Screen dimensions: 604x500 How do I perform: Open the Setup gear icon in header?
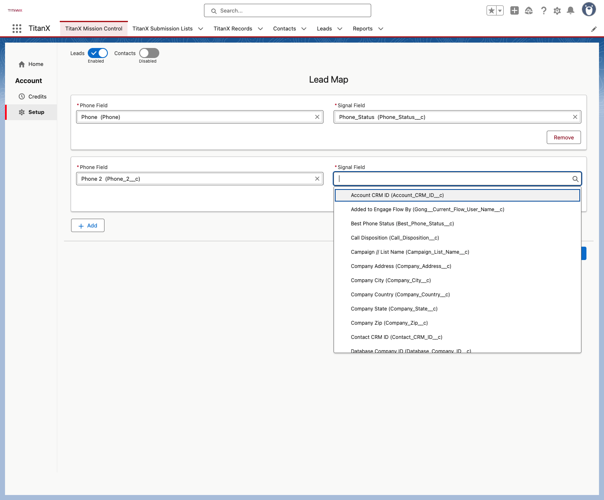tap(557, 10)
